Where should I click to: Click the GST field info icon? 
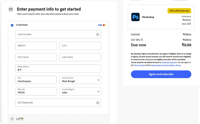pyautogui.click(x=98, y=103)
